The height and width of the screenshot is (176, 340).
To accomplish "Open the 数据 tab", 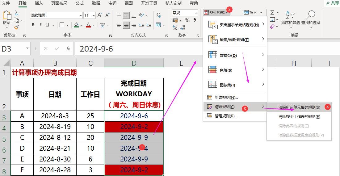I will point(96,3).
